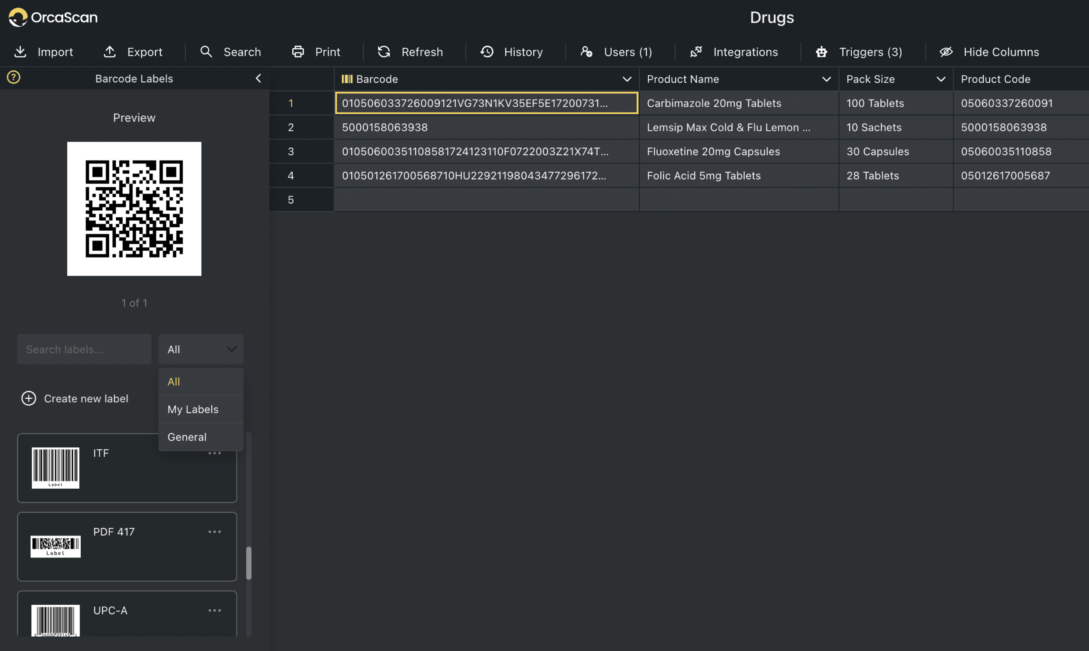Choose All in the filter list
Image resolution: width=1089 pixels, height=651 pixels.
click(x=201, y=382)
